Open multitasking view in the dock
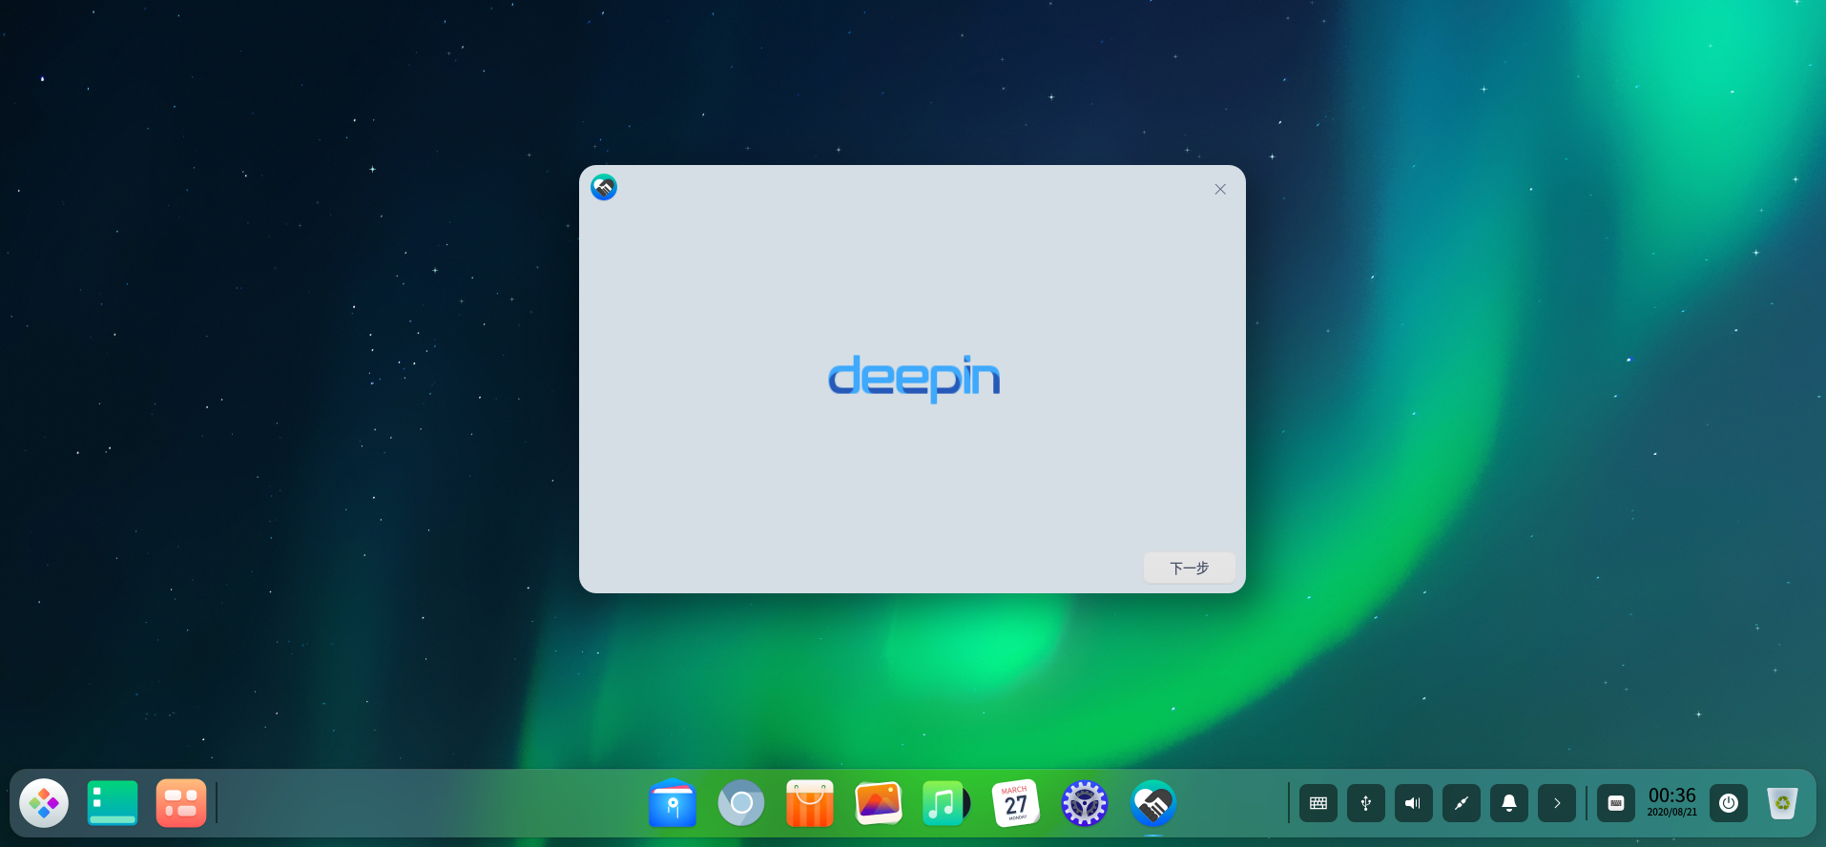 coord(181,803)
